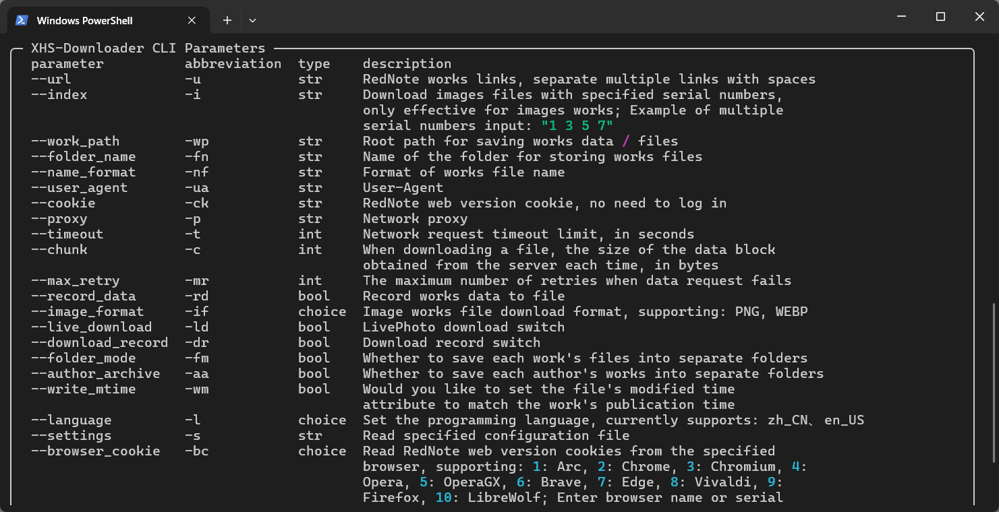The width and height of the screenshot is (999, 512).
Task: Select the Windows PowerShell tab
Action: pos(84,20)
